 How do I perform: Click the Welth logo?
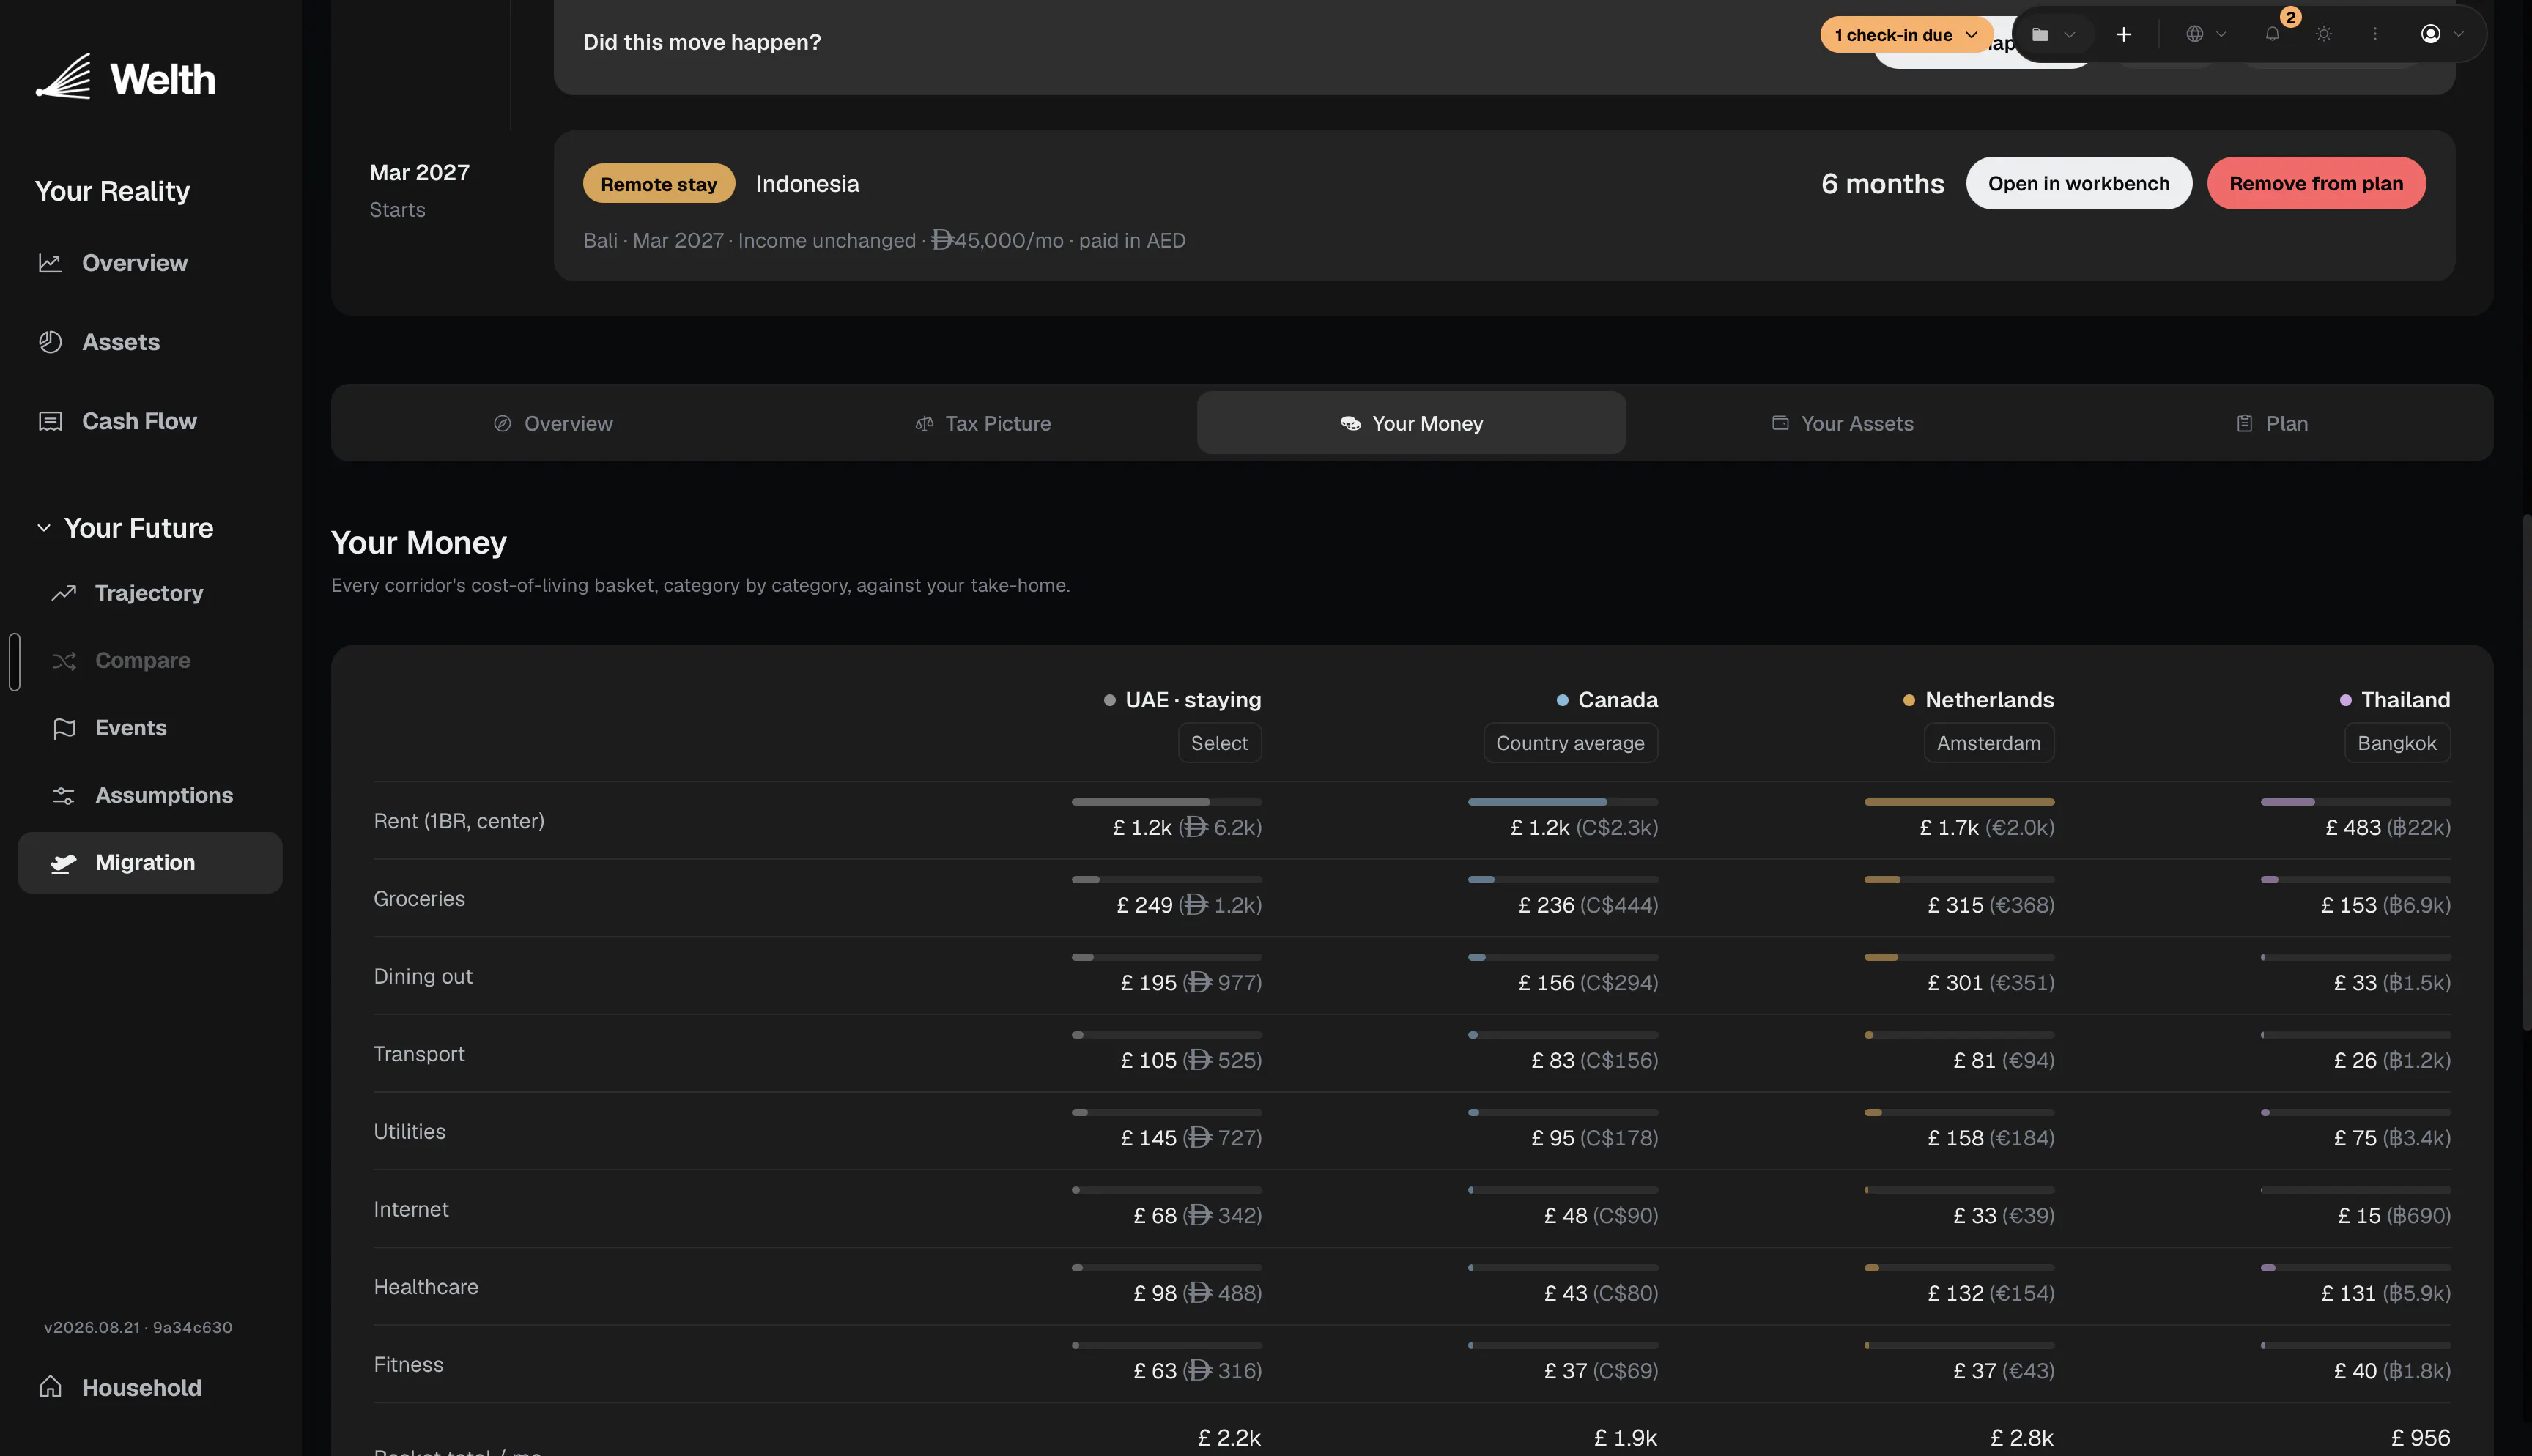click(x=126, y=78)
